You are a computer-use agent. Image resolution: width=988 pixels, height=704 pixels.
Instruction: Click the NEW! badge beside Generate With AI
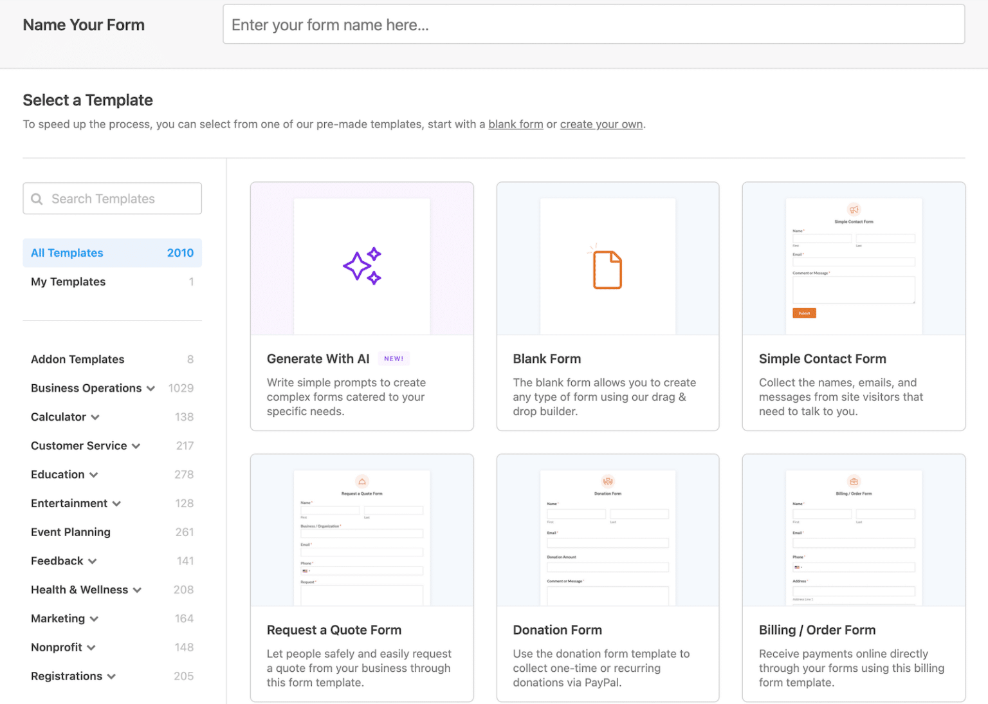tap(394, 358)
